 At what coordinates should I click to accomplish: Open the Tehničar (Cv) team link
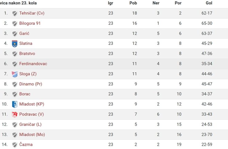pyautogui.click(x=32, y=13)
